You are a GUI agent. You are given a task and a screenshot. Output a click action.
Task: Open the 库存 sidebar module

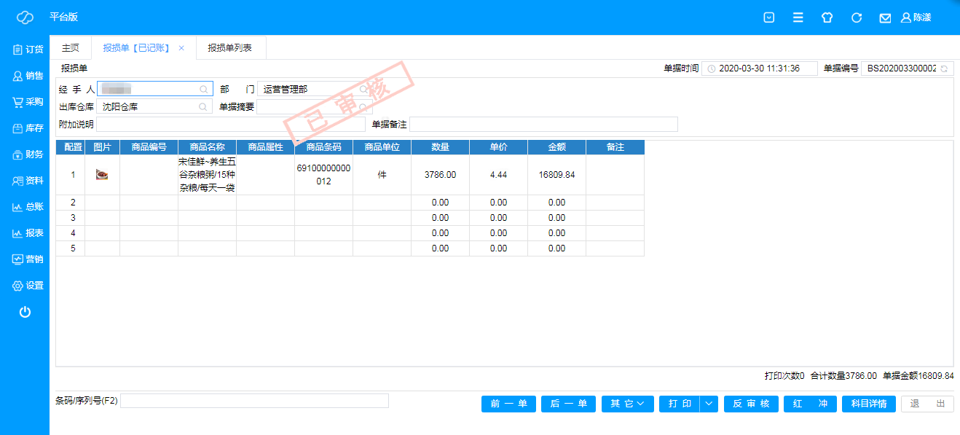pos(28,128)
